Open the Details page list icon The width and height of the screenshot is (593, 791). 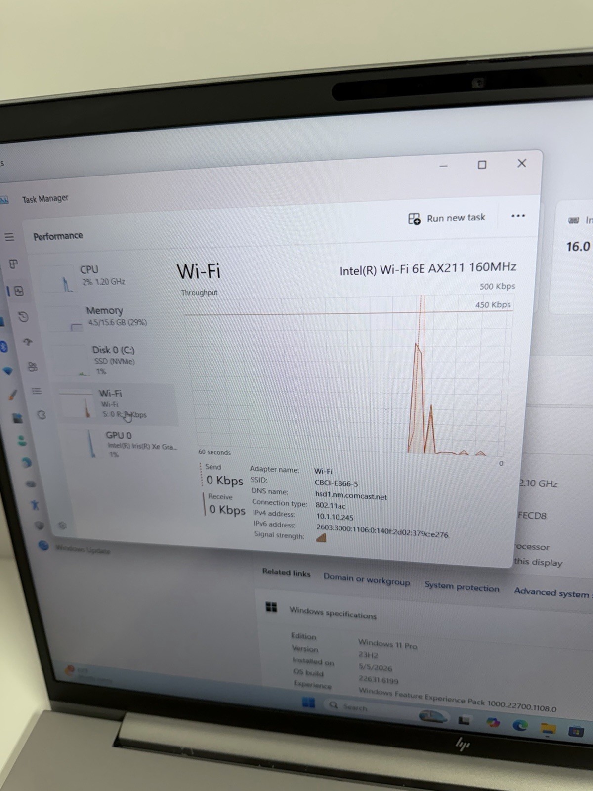click(37, 391)
